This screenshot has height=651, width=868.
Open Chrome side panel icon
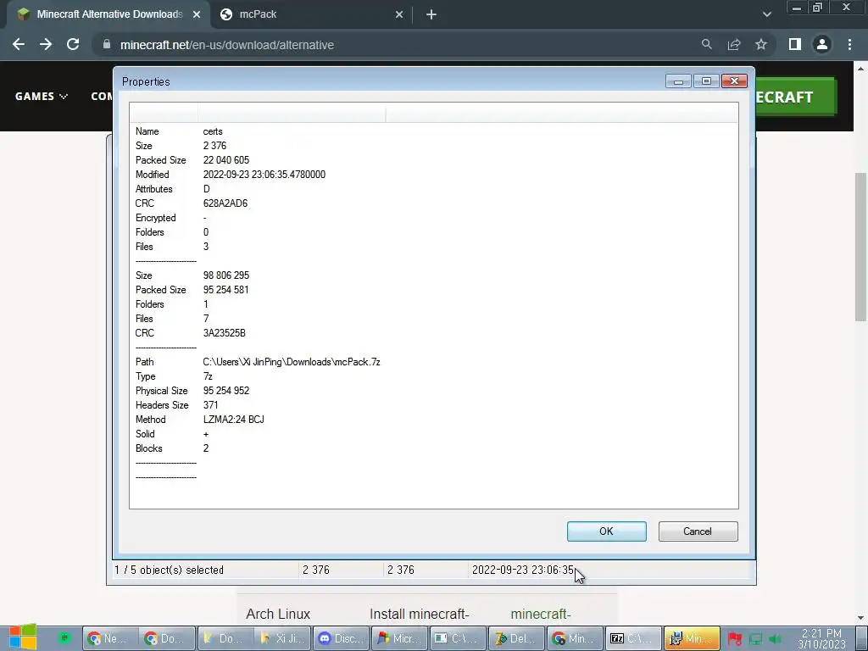click(795, 44)
